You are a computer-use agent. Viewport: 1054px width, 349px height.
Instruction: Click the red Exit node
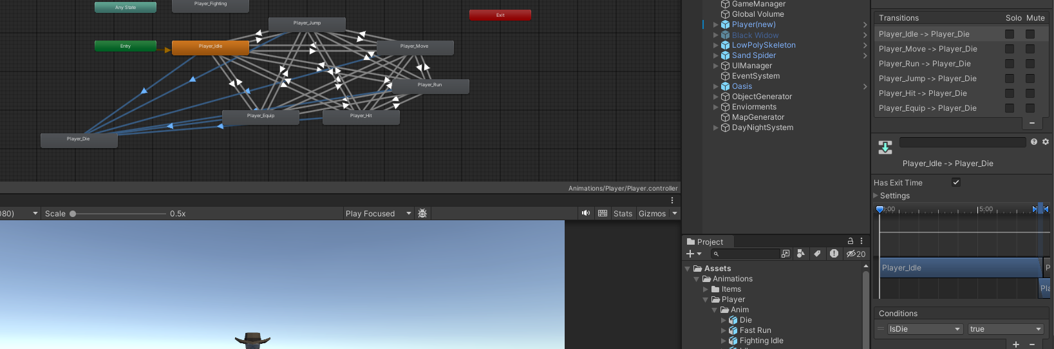click(x=500, y=15)
